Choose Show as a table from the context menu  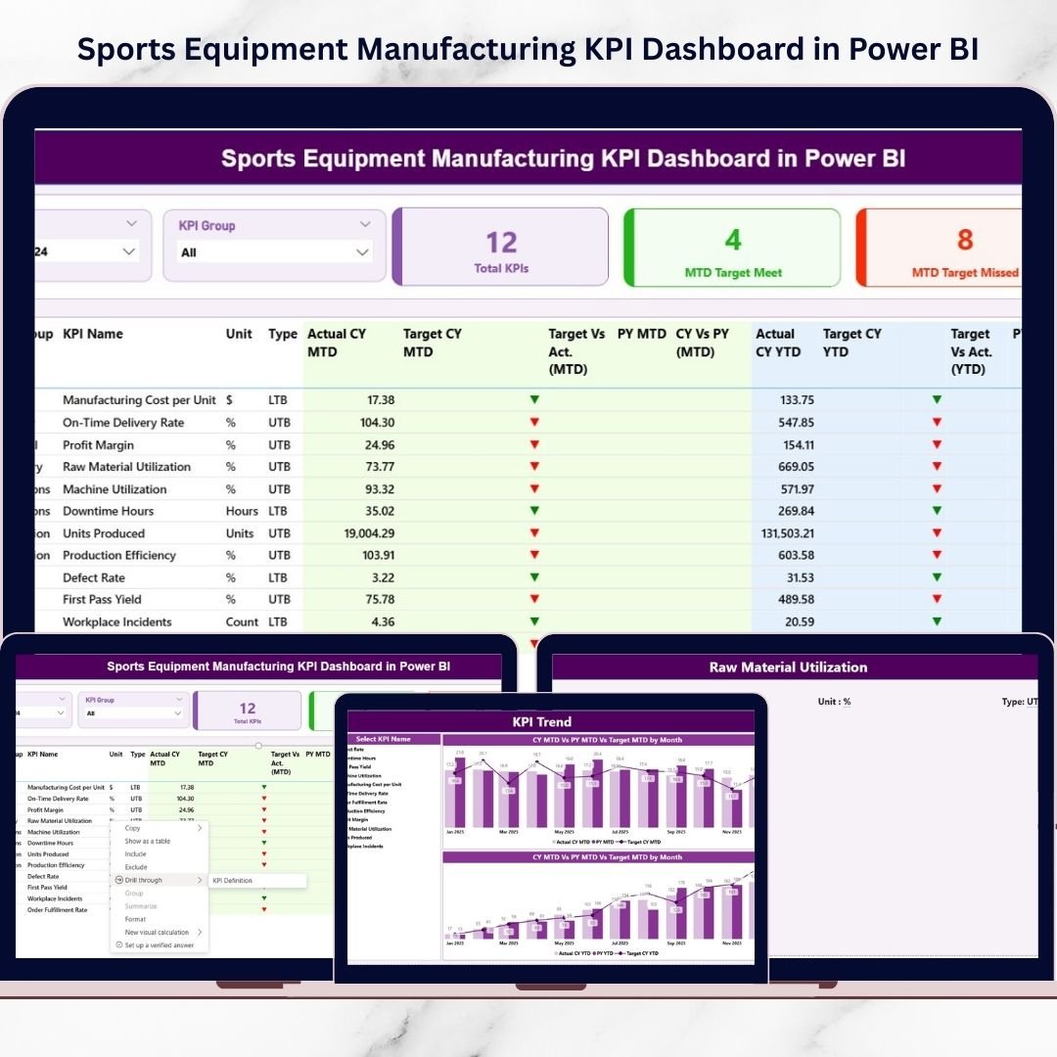click(149, 842)
